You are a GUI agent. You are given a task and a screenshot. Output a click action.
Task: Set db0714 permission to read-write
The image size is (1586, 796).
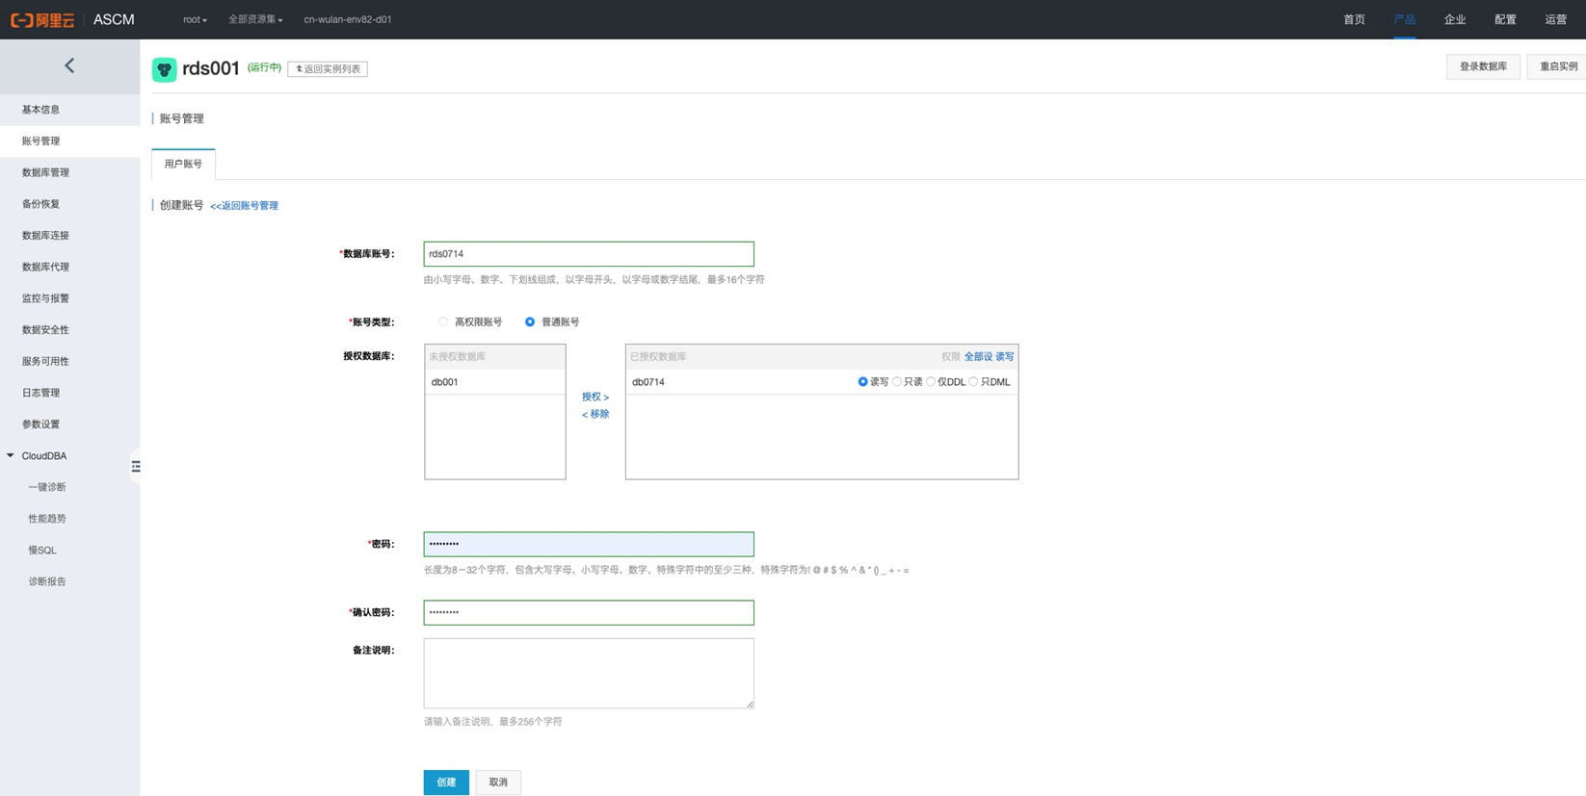pyautogui.click(x=862, y=382)
